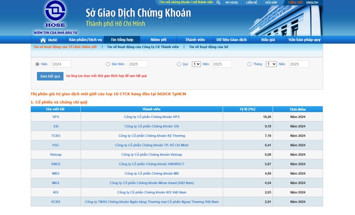
Task: Click the HOSE logo
Action: tap(55, 14)
